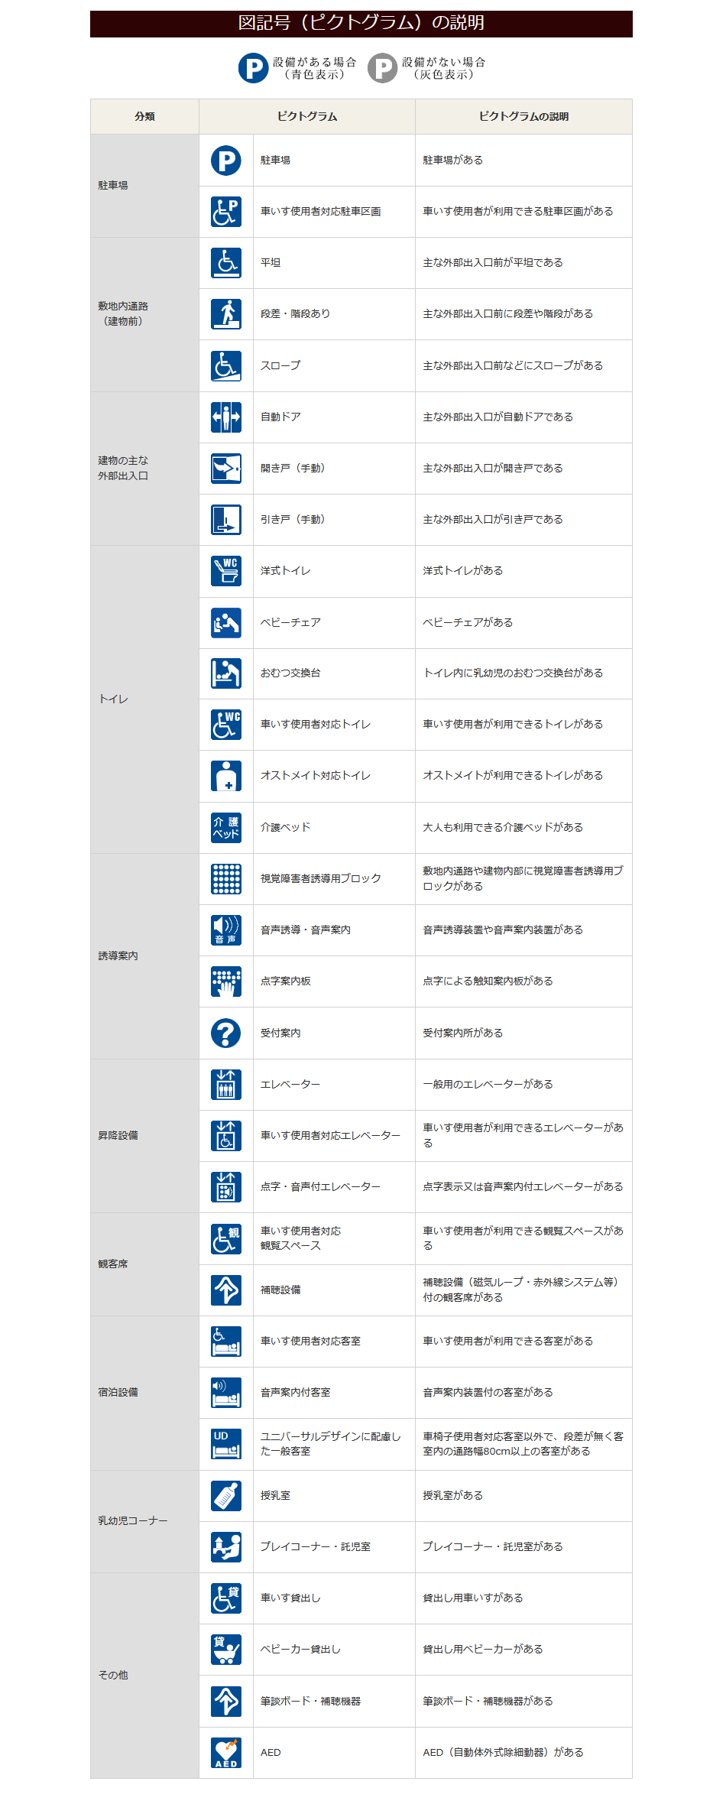Select the Western-style toilet WC icon
Viewport: 726px width, 1804px height.
coord(226,571)
